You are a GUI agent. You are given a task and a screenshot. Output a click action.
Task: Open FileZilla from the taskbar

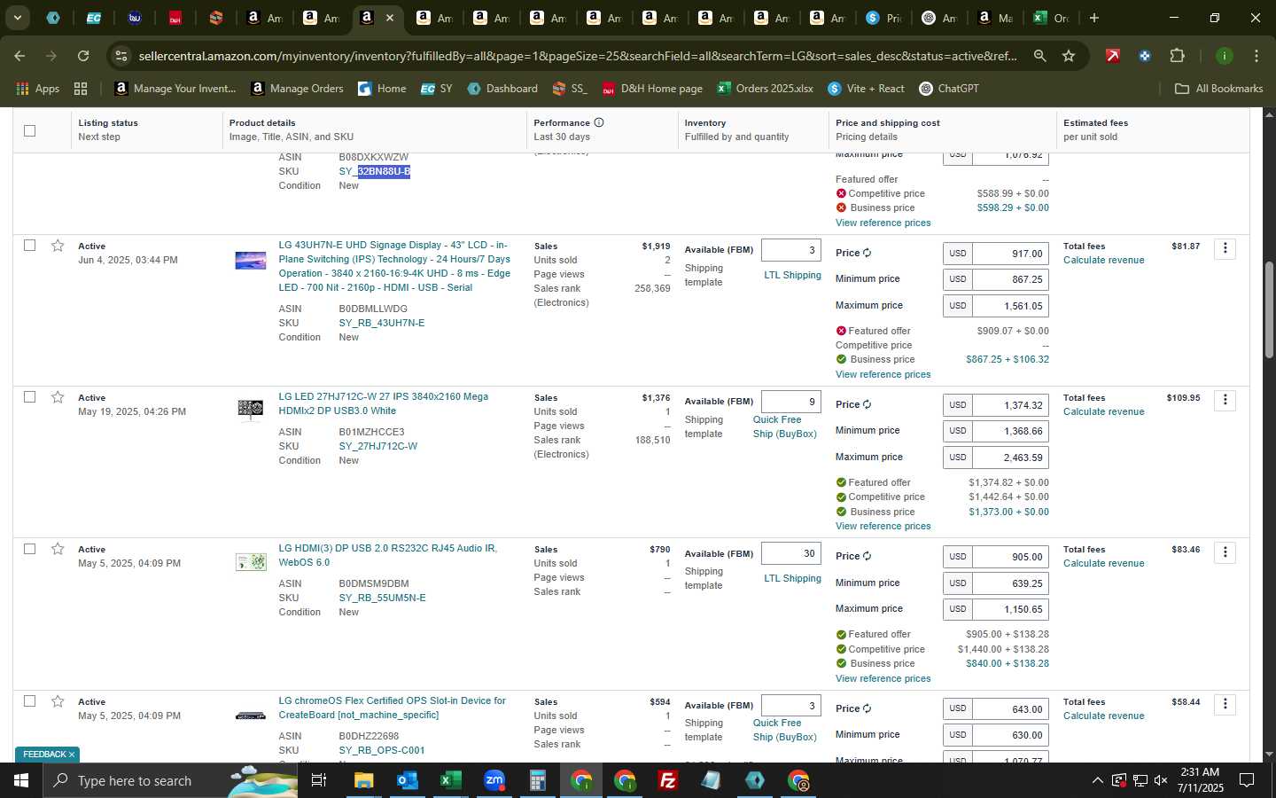pos(668,780)
